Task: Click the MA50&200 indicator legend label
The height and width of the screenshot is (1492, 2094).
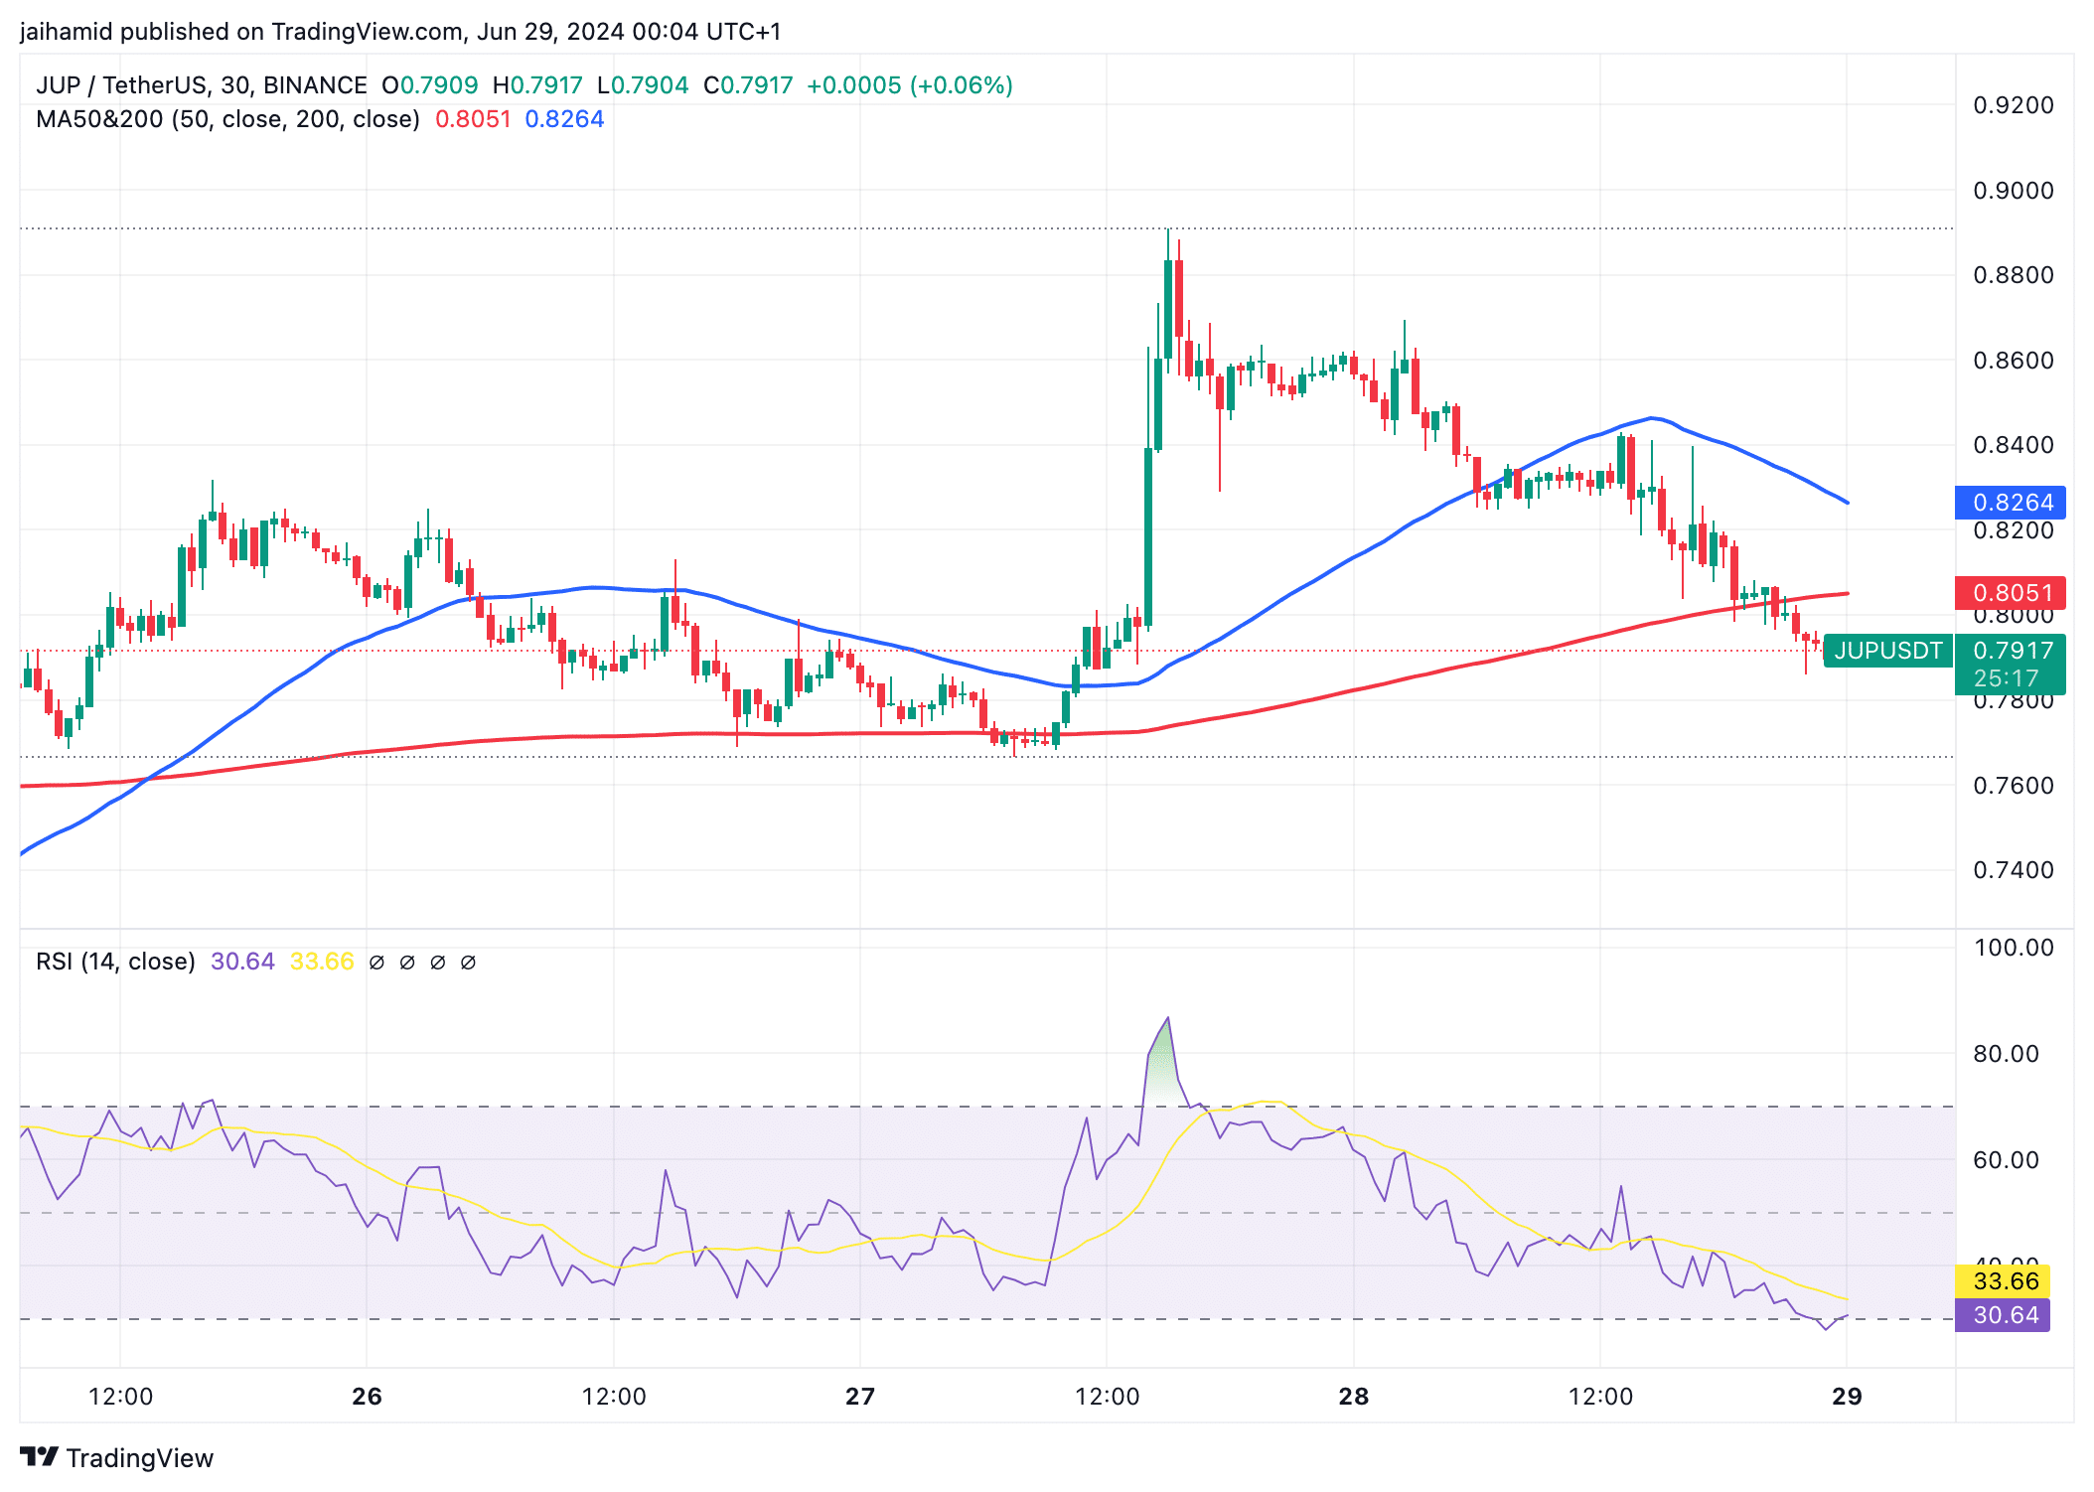Action: point(227,119)
